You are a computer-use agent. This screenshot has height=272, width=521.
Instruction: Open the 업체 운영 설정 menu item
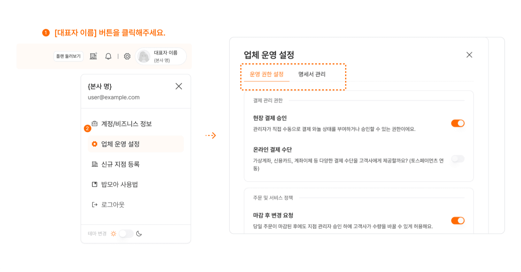(x=136, y=144)
